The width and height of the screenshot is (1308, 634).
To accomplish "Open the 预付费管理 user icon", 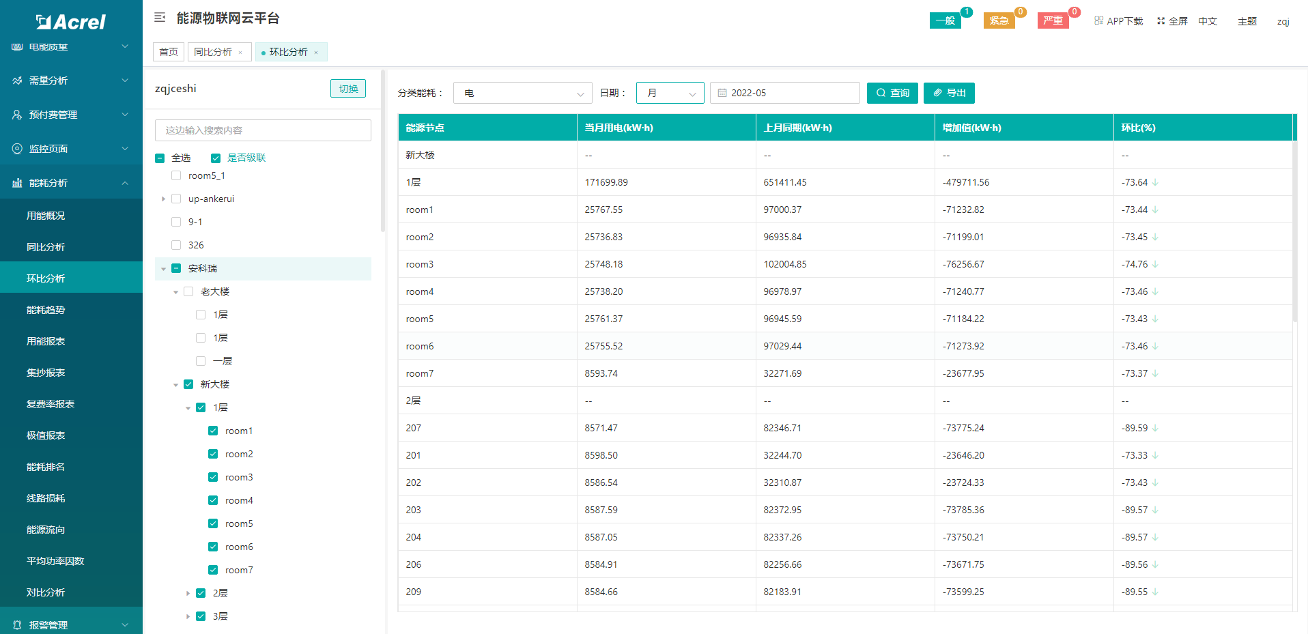I will [17, 115].
